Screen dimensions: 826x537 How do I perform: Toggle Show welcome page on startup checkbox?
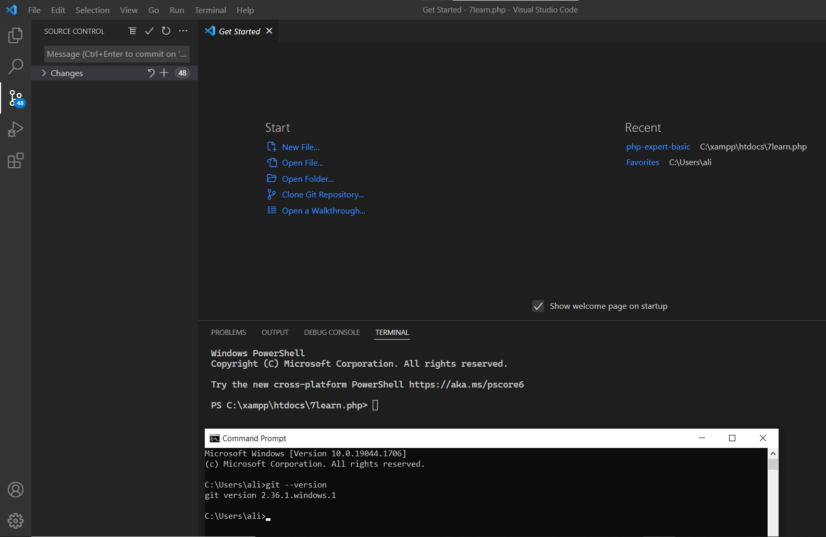click(538, 306)
